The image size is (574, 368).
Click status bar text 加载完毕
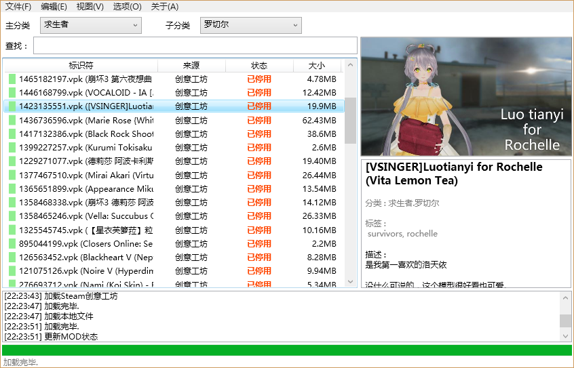[x=21, y=363]
